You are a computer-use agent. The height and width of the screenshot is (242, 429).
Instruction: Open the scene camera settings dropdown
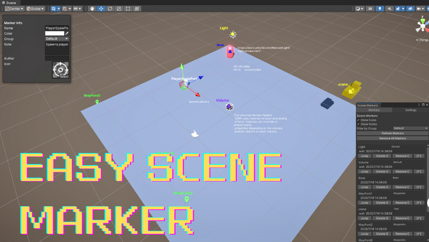pyautogui.click(x=420, y=9)
